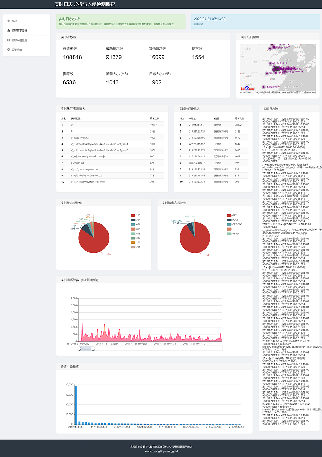This screenshot has width=322, height=457.
Task: Click the bar-chart icon beside 实时日志分析
Action: [9, 30]
